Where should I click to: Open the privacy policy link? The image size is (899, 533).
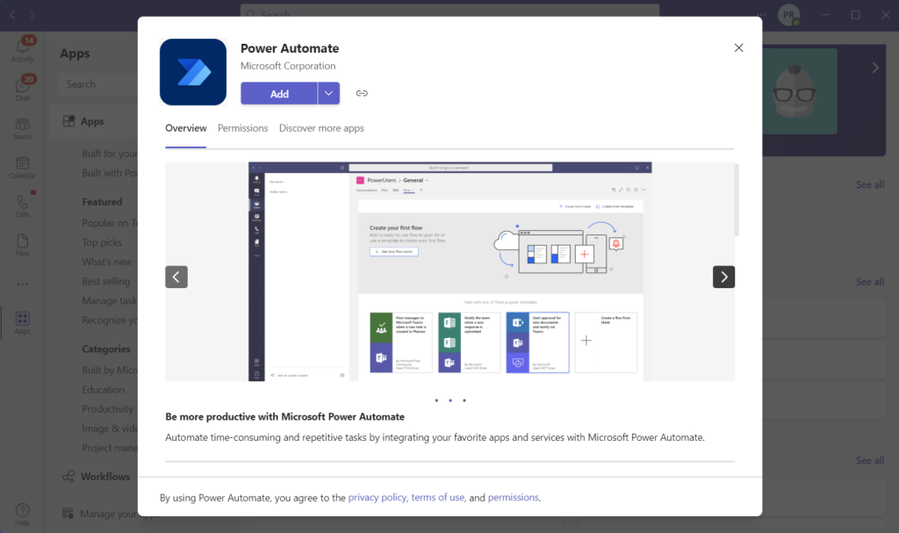coord(378,497)
